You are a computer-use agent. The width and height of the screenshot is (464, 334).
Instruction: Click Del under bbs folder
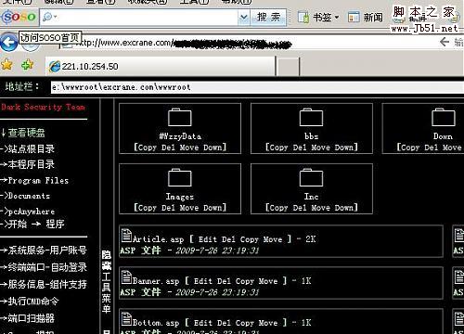[300, 148]
